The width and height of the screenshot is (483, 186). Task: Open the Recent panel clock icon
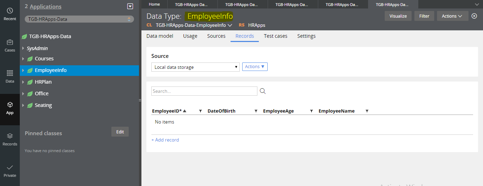(10, 11)
